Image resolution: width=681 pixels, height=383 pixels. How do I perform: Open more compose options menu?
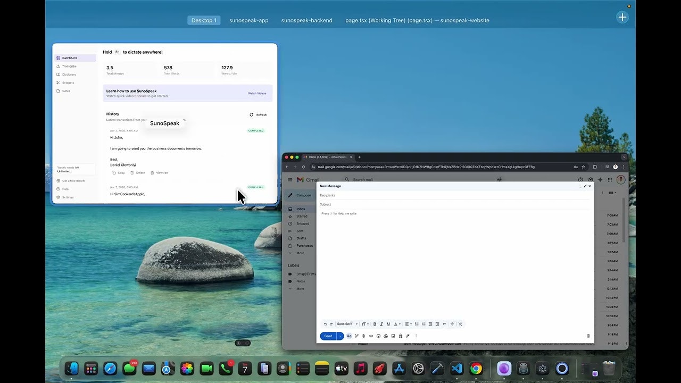tap(416, 336)
